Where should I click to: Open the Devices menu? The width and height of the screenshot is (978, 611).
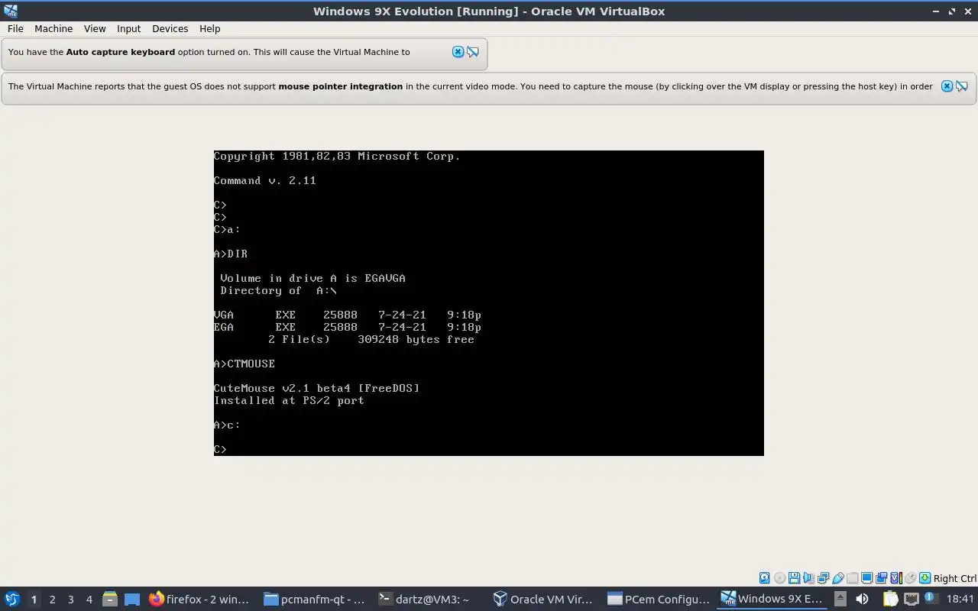[170, 28]
